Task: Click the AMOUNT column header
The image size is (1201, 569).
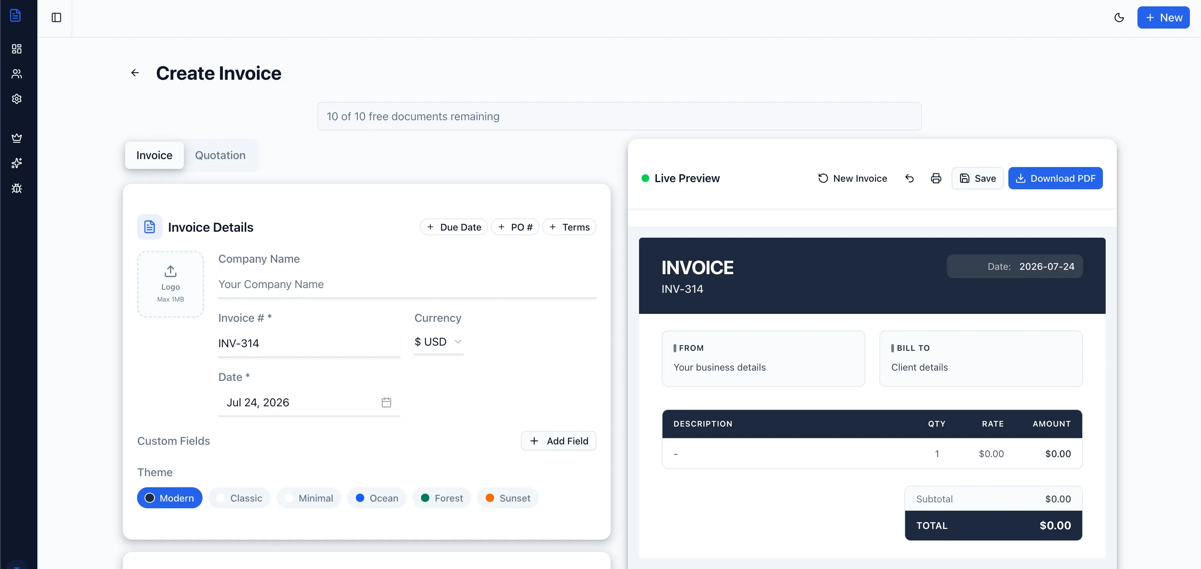Action: pyautogui.click(x=1051, y=424)
